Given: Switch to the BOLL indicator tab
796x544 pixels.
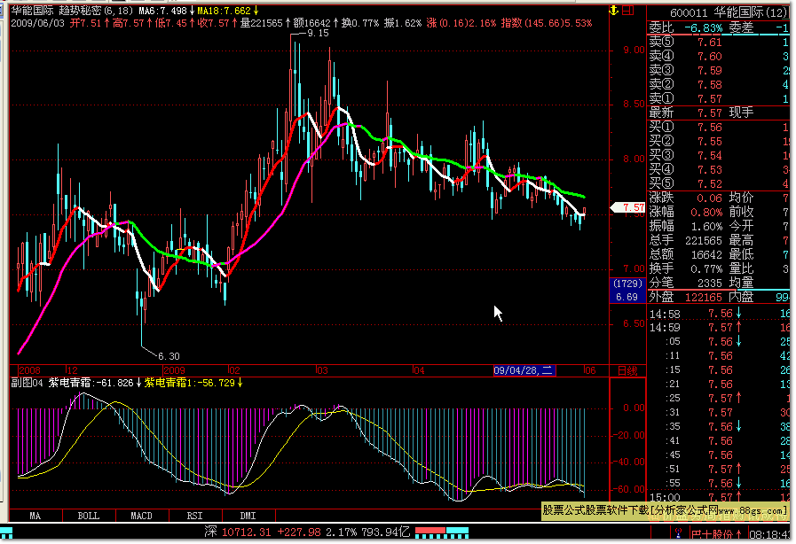Looking at the screenshot, I should pyautogui.click(x=89, y=517).
